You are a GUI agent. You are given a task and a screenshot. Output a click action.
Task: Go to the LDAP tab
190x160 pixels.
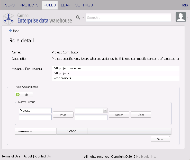click(x=66, y=5)
